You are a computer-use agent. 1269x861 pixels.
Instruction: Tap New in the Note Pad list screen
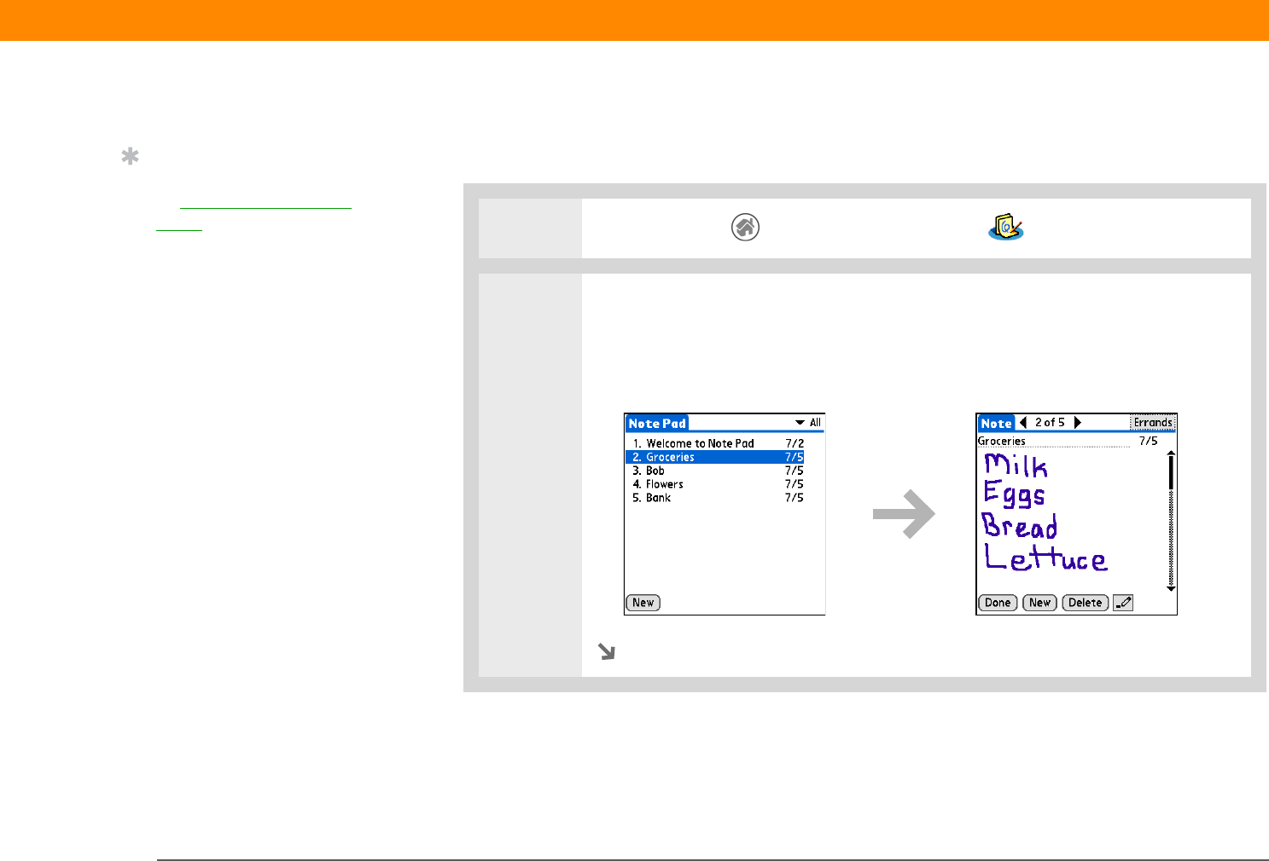coord(643,603)
